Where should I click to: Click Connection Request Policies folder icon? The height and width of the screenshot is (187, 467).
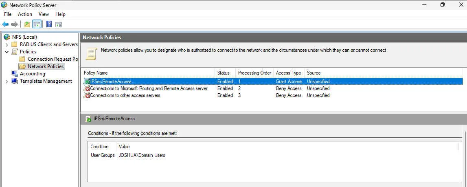click(x=22, y=59)
